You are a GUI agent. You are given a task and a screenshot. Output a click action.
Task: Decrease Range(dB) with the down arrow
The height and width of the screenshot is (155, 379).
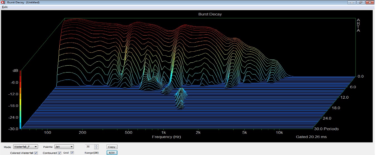coord(96,148)
